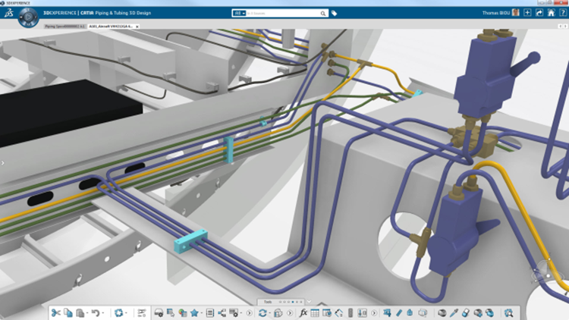Click the tag icon beside search bar
This screenshot has width=569, height=320.
pyautogui.click(x=334, y=13)
